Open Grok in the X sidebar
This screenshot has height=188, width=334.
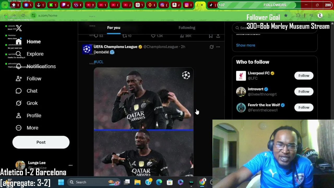tap(27, 103)
